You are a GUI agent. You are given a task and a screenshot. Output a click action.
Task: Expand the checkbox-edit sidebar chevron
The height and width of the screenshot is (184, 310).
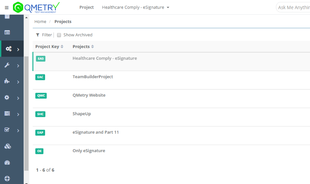[18, 131]
